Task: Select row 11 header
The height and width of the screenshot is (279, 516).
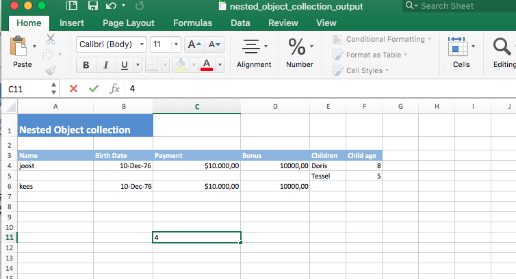Action: (x=9, y=237)
